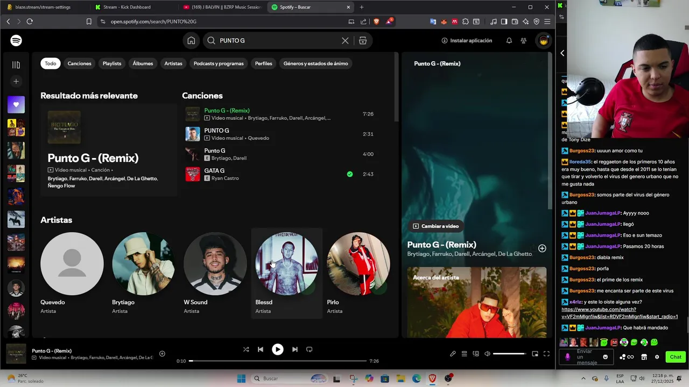
Task: Select the Artistas filter chip
Action: [173, 63]
